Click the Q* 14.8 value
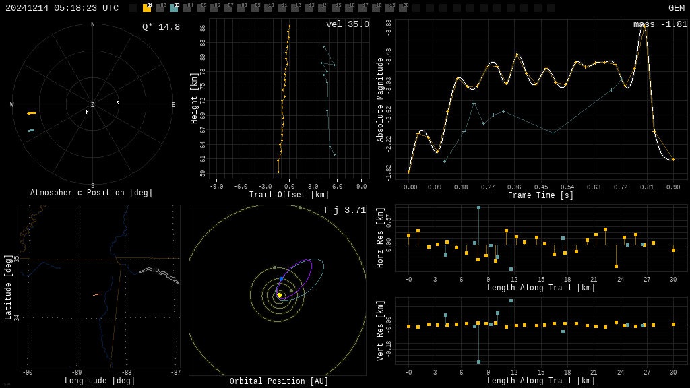 160,27
